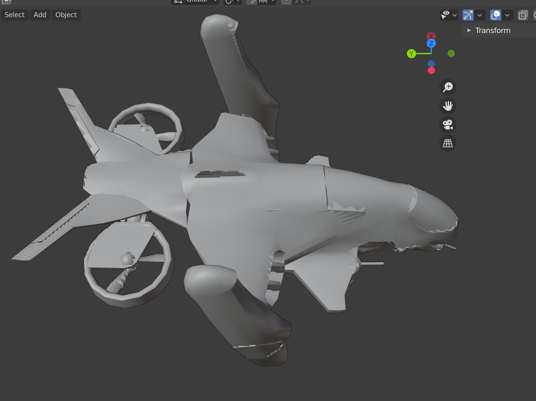Viewport: 536px width, 401px height.
Task: Click the unlabeled dark green gizmo dot
Action: 451,54
